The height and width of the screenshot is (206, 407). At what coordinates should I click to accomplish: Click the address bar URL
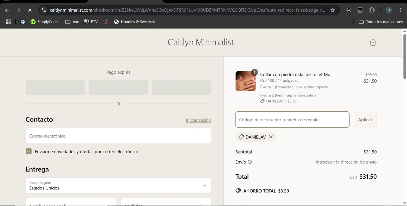click(187, 10)
